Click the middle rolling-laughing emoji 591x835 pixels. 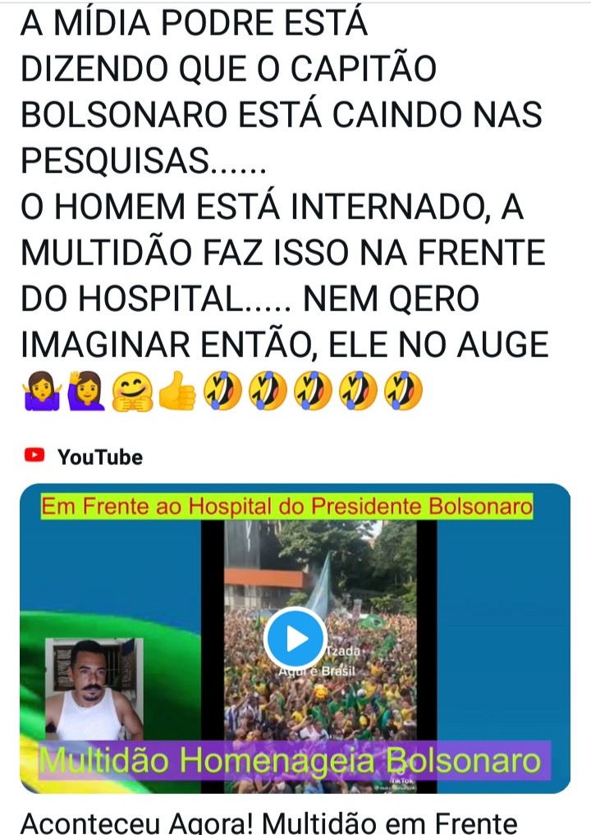[x=313, y=391]
